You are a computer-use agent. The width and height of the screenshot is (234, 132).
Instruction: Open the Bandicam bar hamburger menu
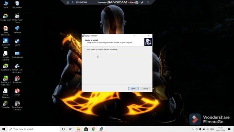[68, 3]
